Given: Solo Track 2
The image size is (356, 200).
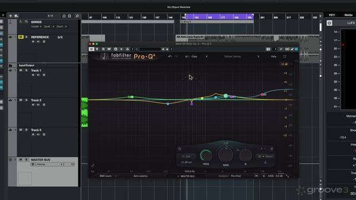Looking at the screenshot, I should [x=26, y=100].
